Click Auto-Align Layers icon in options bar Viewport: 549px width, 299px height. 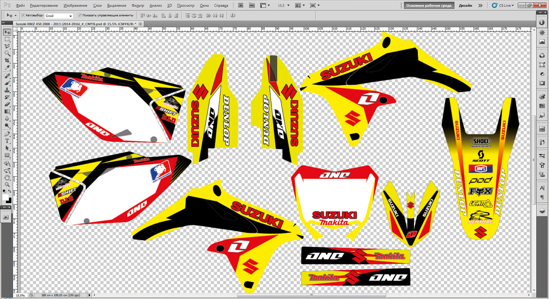tap(233, 15)
